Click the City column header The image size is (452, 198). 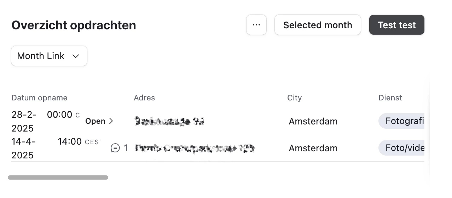[294, 98]
